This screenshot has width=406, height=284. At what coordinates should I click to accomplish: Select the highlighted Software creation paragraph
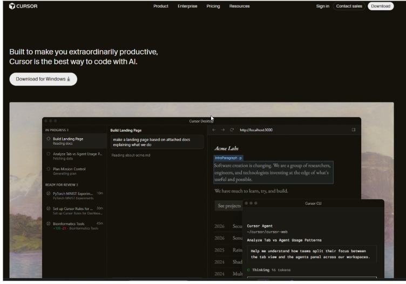coord(273,172)
